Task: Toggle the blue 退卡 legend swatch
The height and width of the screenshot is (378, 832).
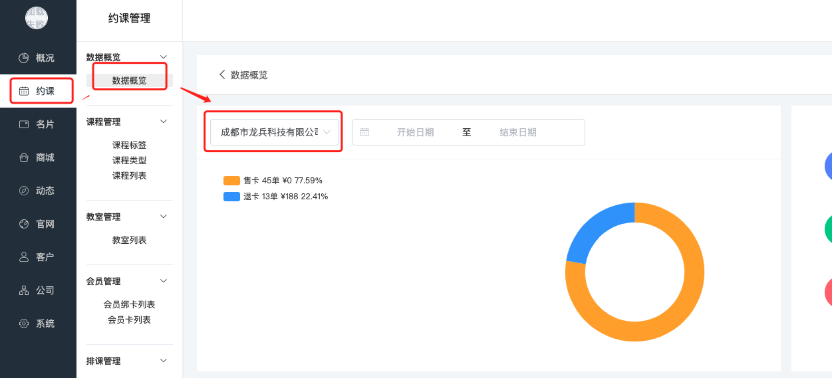Action: [x=231, y=197]
